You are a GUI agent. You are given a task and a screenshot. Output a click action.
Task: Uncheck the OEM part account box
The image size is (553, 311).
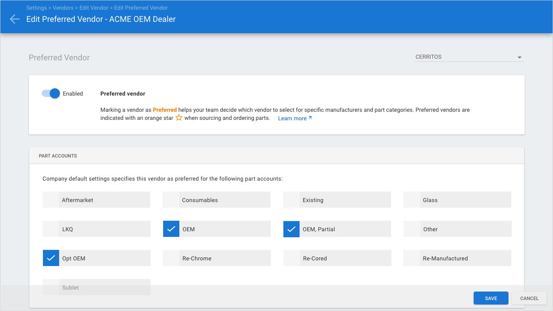[x=171, y=229]
